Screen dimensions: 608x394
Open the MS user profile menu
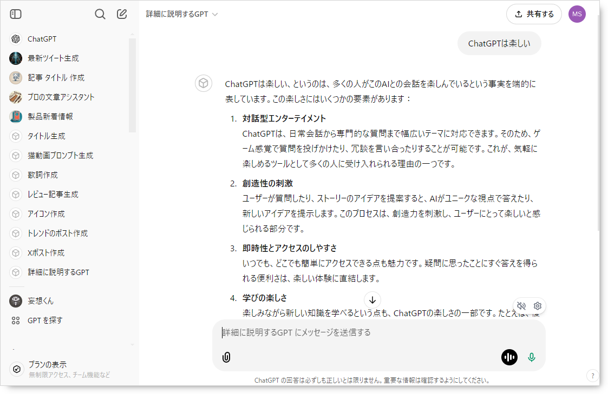coord(577,14)
